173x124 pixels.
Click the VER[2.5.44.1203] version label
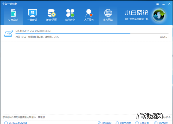pyautogui.click(x=18, y=123)
